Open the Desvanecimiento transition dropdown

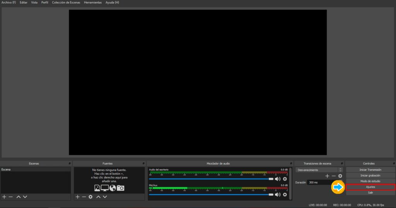(x=319, y=170)
